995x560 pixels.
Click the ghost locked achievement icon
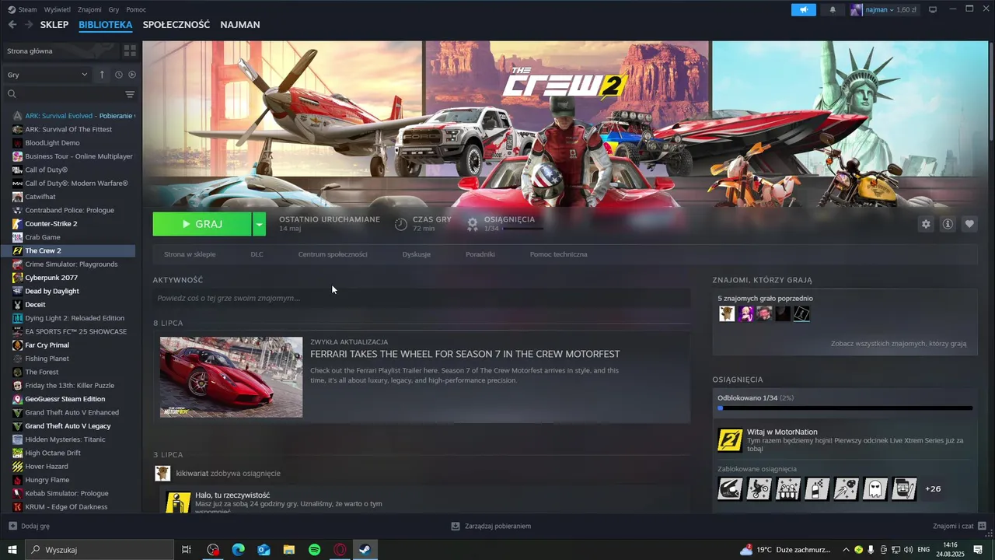(875, 488)
